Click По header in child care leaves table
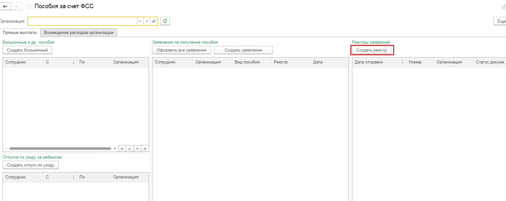The height and width of the screenshot is (201, 506). point(94,177)
